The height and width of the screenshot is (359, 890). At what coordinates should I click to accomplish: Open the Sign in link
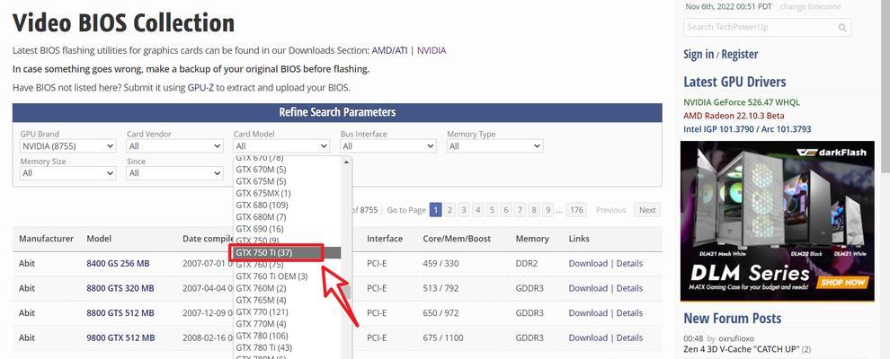point(699,55)
